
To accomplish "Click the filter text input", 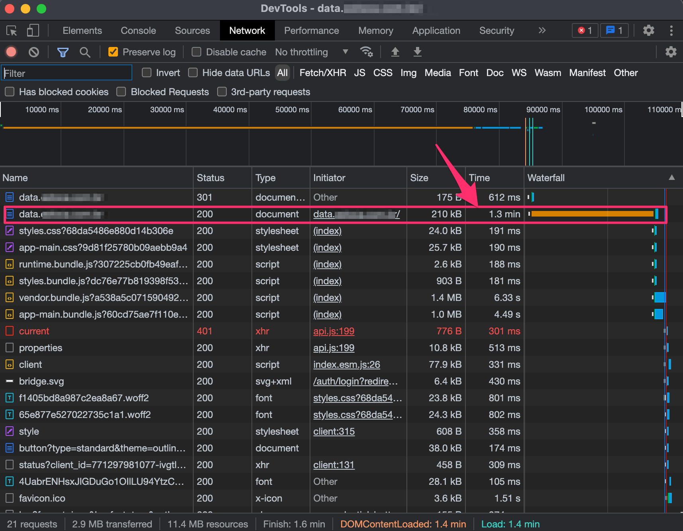I will 67,73.
